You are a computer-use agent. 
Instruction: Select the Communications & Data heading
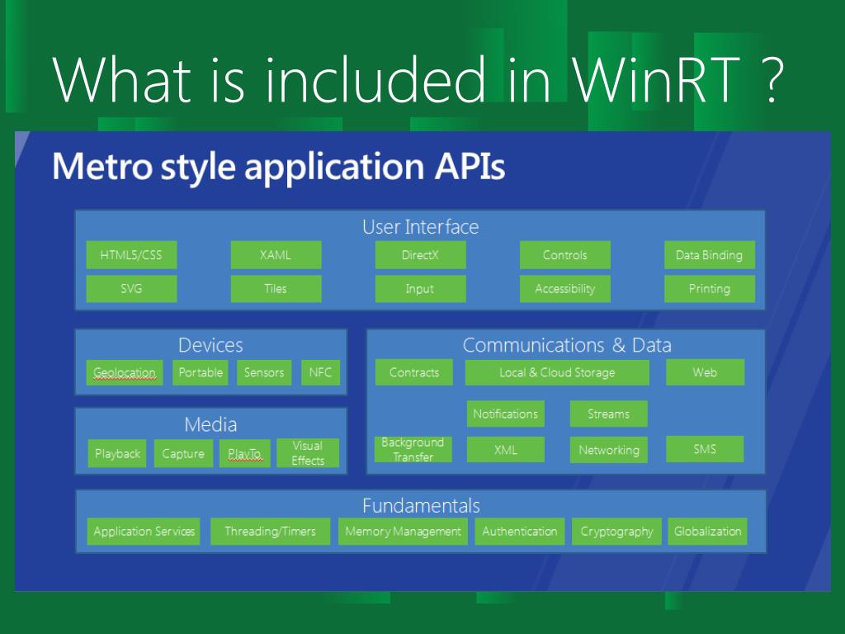pos(567,345)
